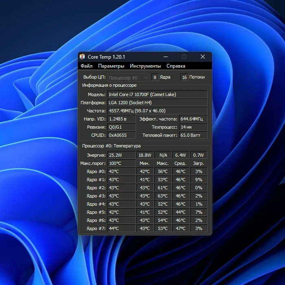Open the Параметры menu
285x285 pixels.
[x=111, y=66]
